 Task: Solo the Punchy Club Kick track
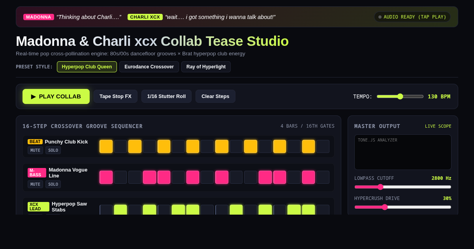[53, 151]
